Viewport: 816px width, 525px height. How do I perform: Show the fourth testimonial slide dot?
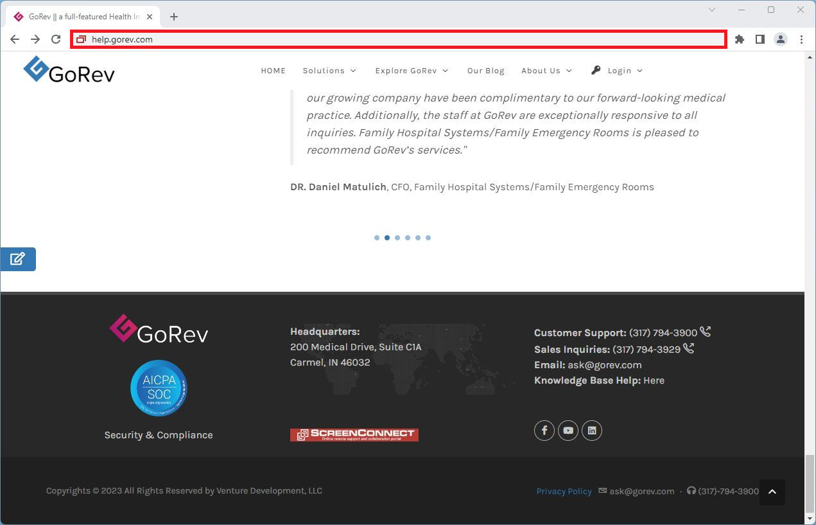click(408, 238)
